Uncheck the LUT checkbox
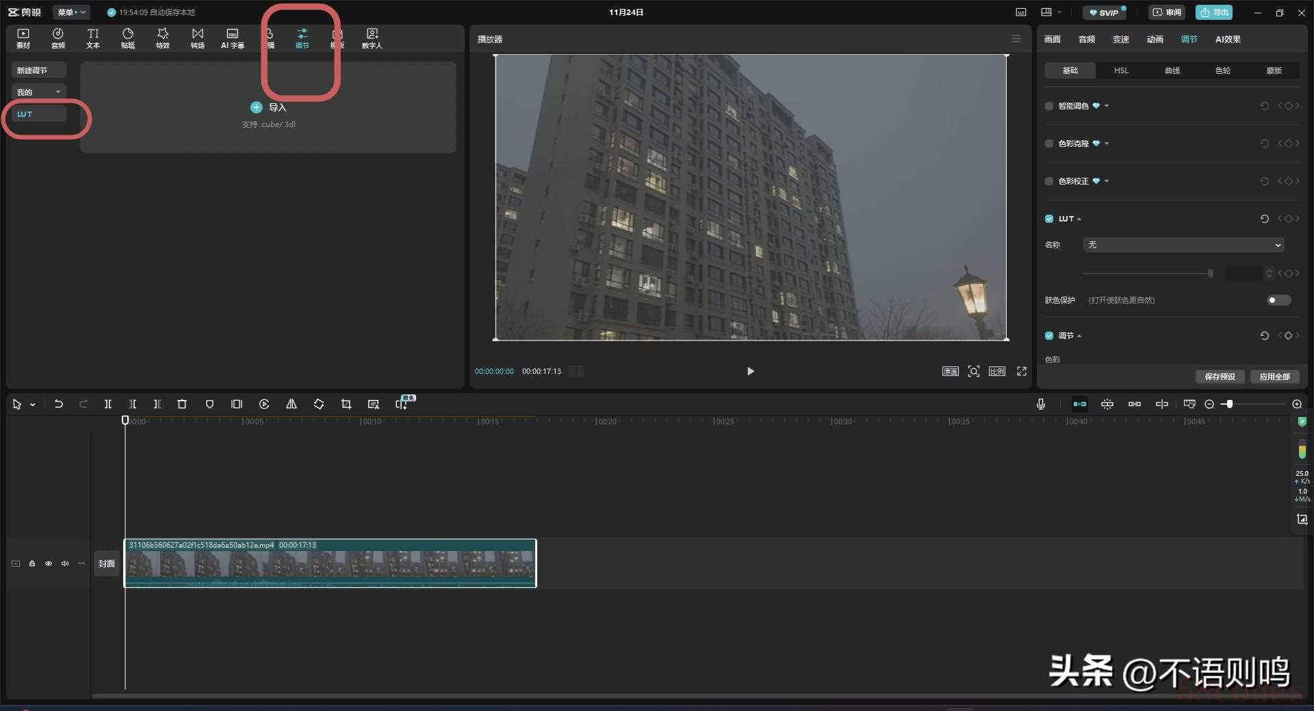 (x=1049, y=219)
